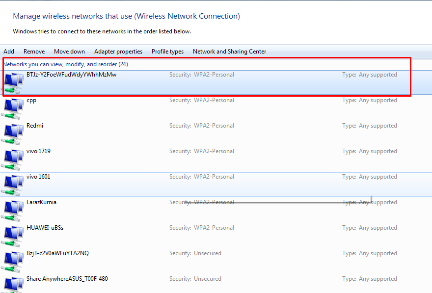Click the Share AnywhereASUS_T00F-480 network icon
The width and height of the screenshot is (432, 293).
point(13,285)
